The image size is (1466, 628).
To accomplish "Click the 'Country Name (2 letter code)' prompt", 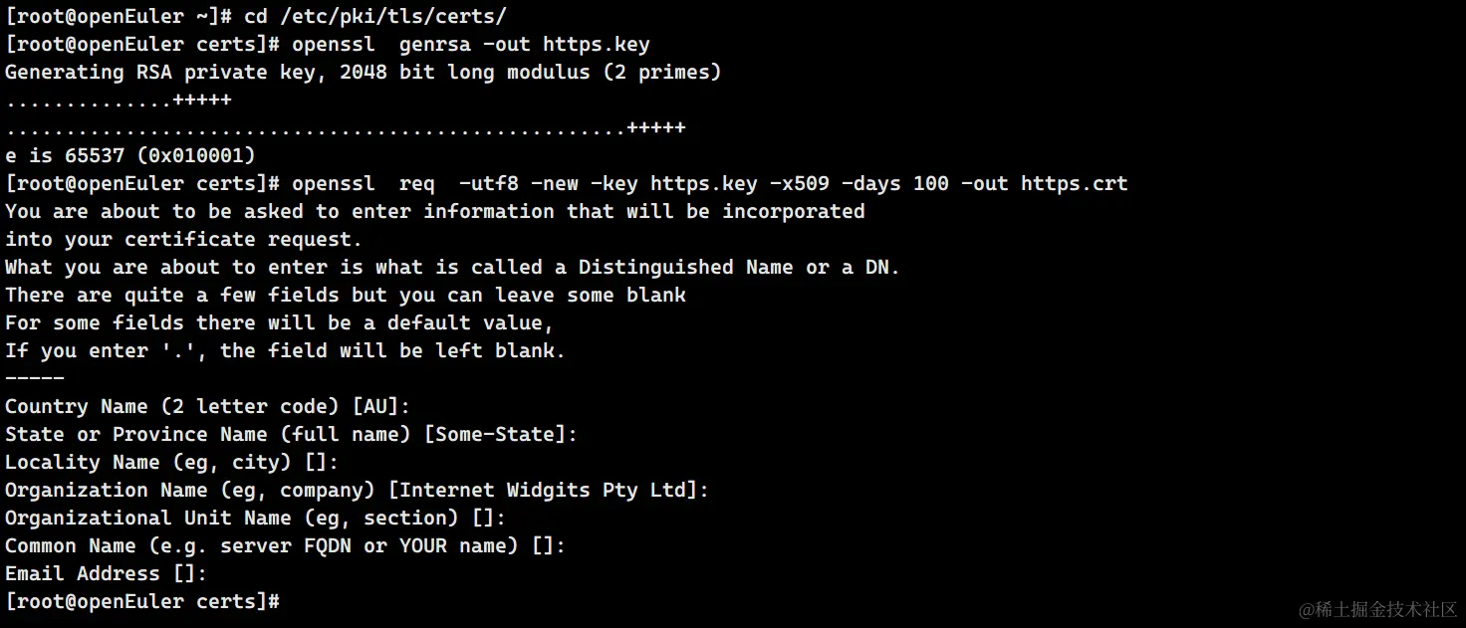I will tap(171, 406).
